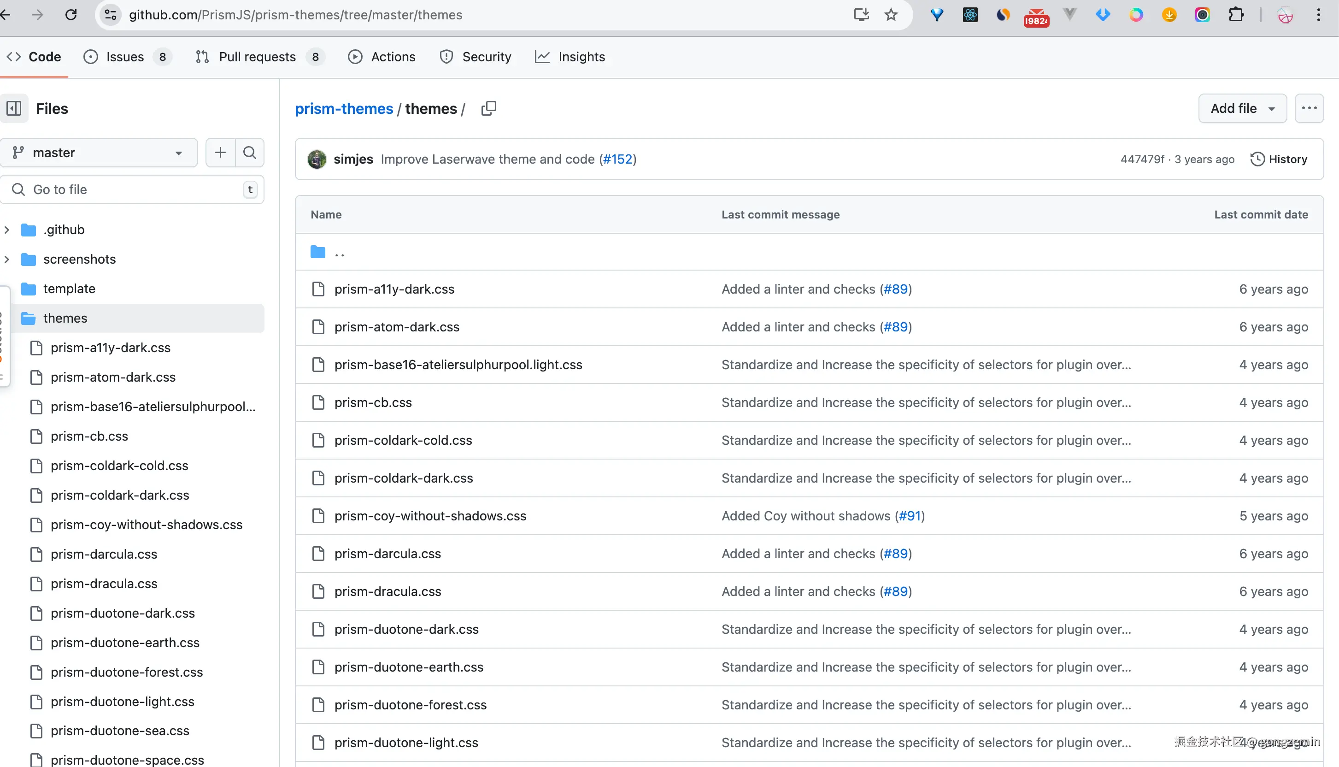Open the Pull requests tab
This screenshot has height=767, width=1339.
click(x=257, y=57)
